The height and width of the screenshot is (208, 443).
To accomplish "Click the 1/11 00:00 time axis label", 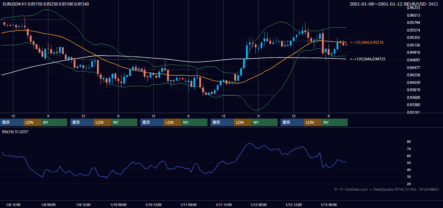I will (188, 205).
